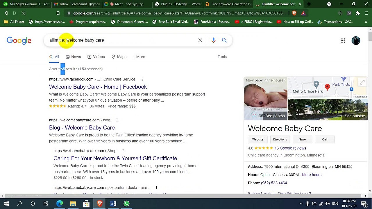Screen dimensions: 372x209
Task: Open the See outside street view thumbnail
Action: [x=328, y=109]
